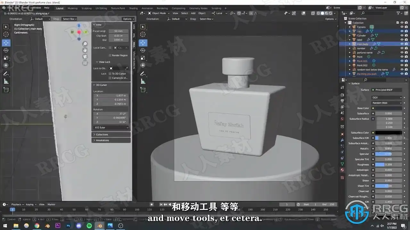
Task: Toggle X-ray mode in right viewport header
Action: (313, 13)
